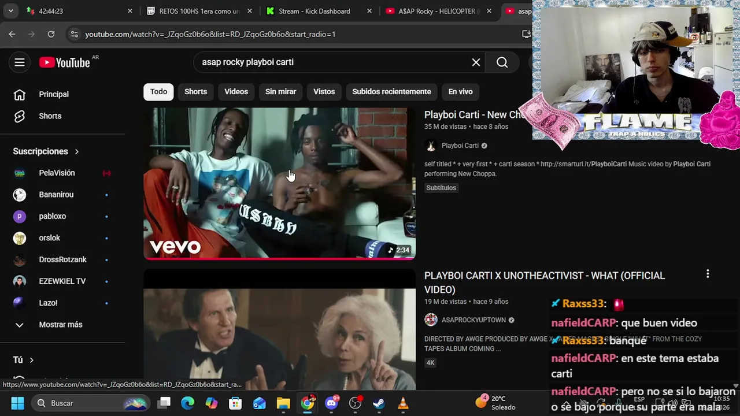The height and width of the screenshot is (416, 740).
Task: Open the browser tab list dropdown
Action: [10, 11]
